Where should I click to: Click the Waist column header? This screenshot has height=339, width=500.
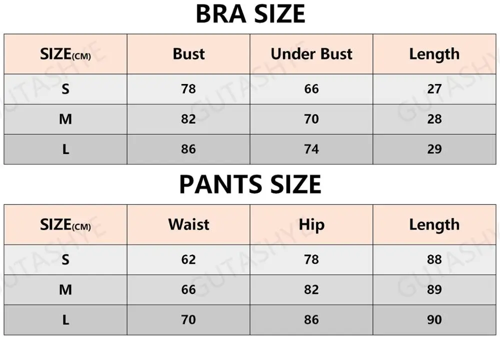(x=188, y=224)
